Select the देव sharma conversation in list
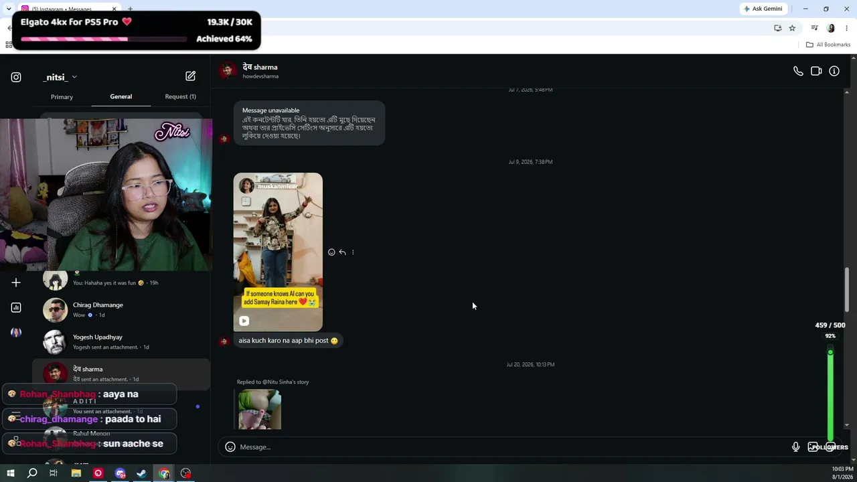 121,374
